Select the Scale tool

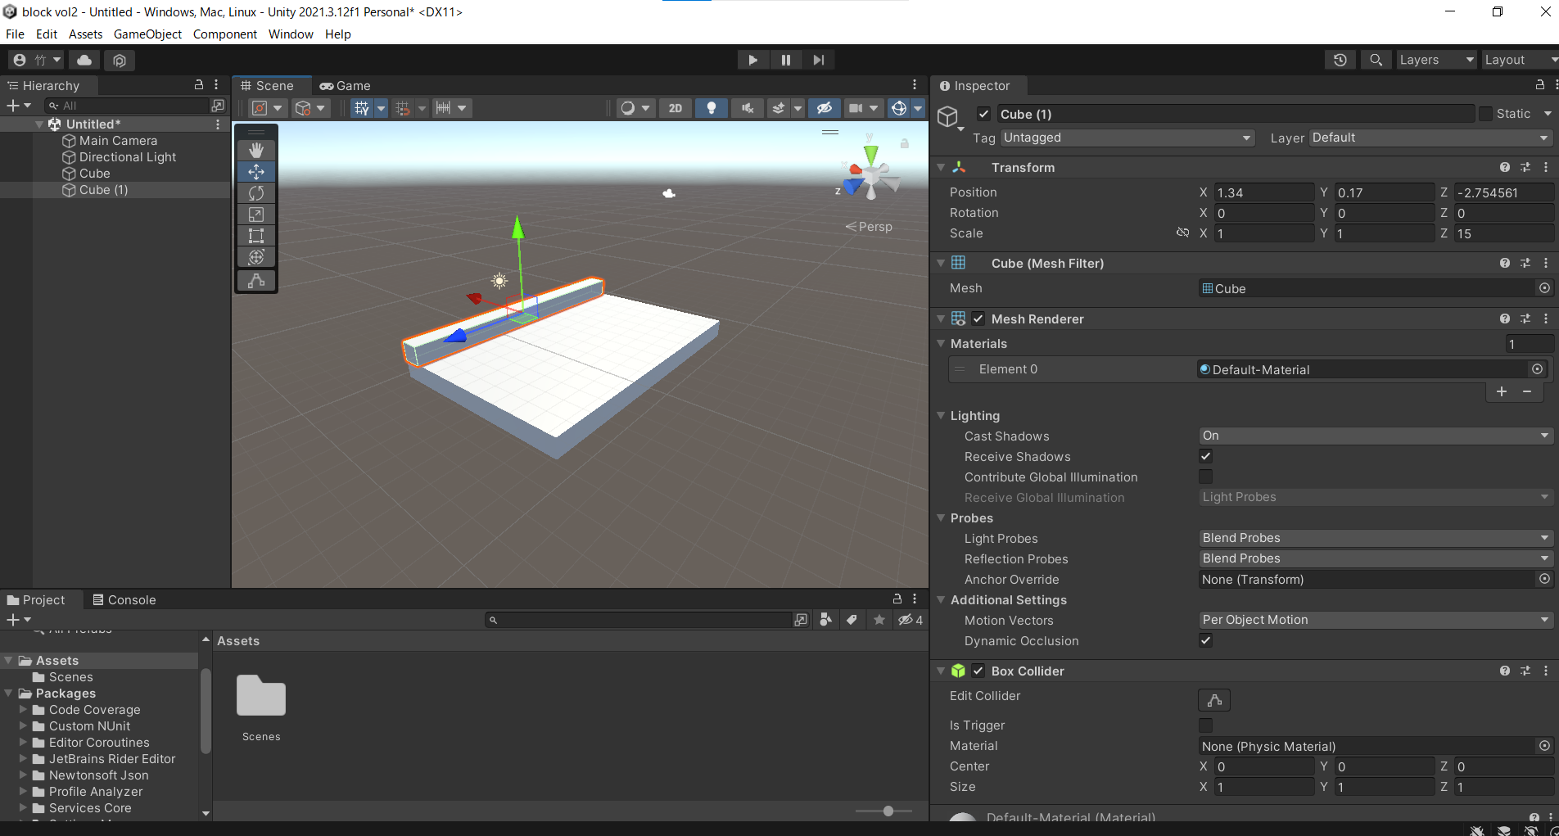coord(256,215)
